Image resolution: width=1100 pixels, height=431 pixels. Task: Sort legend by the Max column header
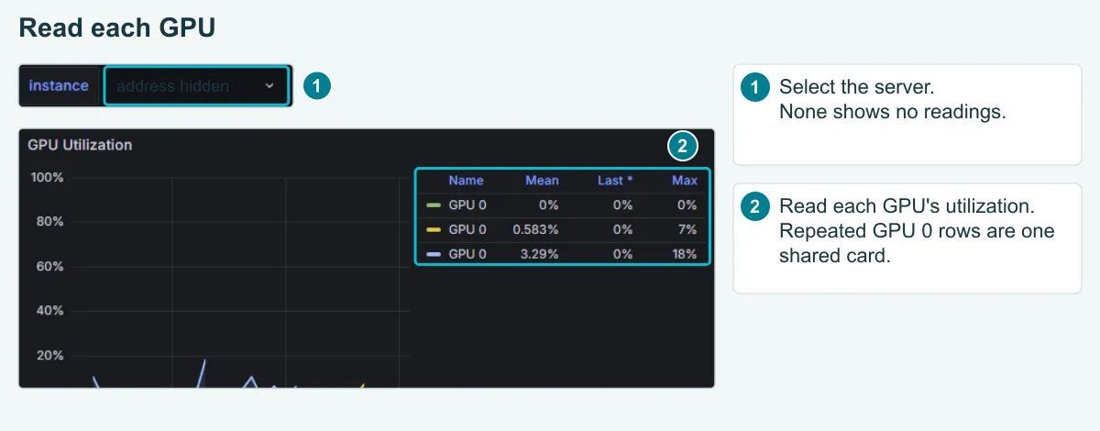pos(685,181)
